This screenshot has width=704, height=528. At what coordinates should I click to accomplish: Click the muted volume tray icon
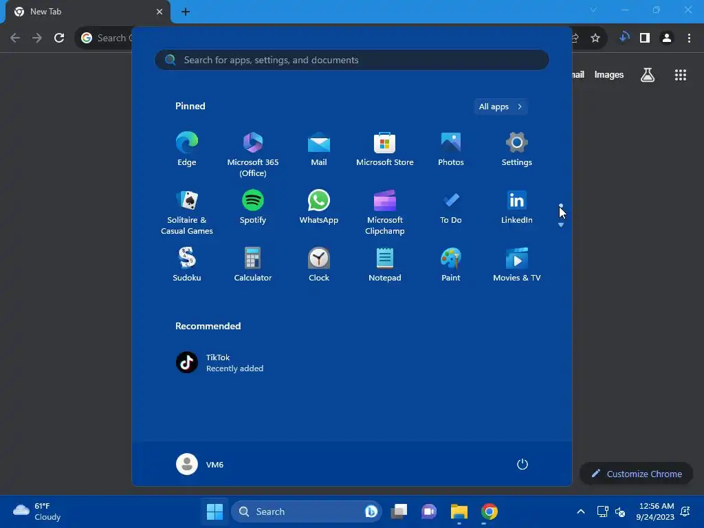coord(620,511)
